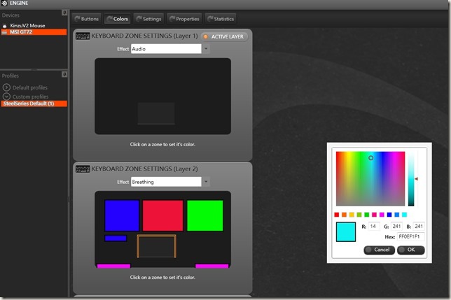The width and height of the screenshot is (451, 300).
Task: Click the large cyan preview swatch
Action: 346,232
